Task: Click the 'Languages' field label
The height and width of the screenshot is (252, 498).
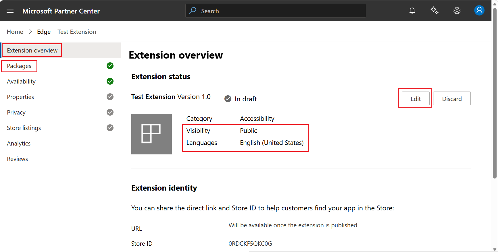Action: click(x=201, y=143)
